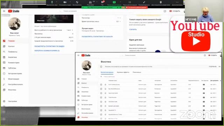This screenshot has height=126, width=224.
Task: Open the Zoom Remote Control mouse icon
Action: pyautogui.click(x=161, y=2)
